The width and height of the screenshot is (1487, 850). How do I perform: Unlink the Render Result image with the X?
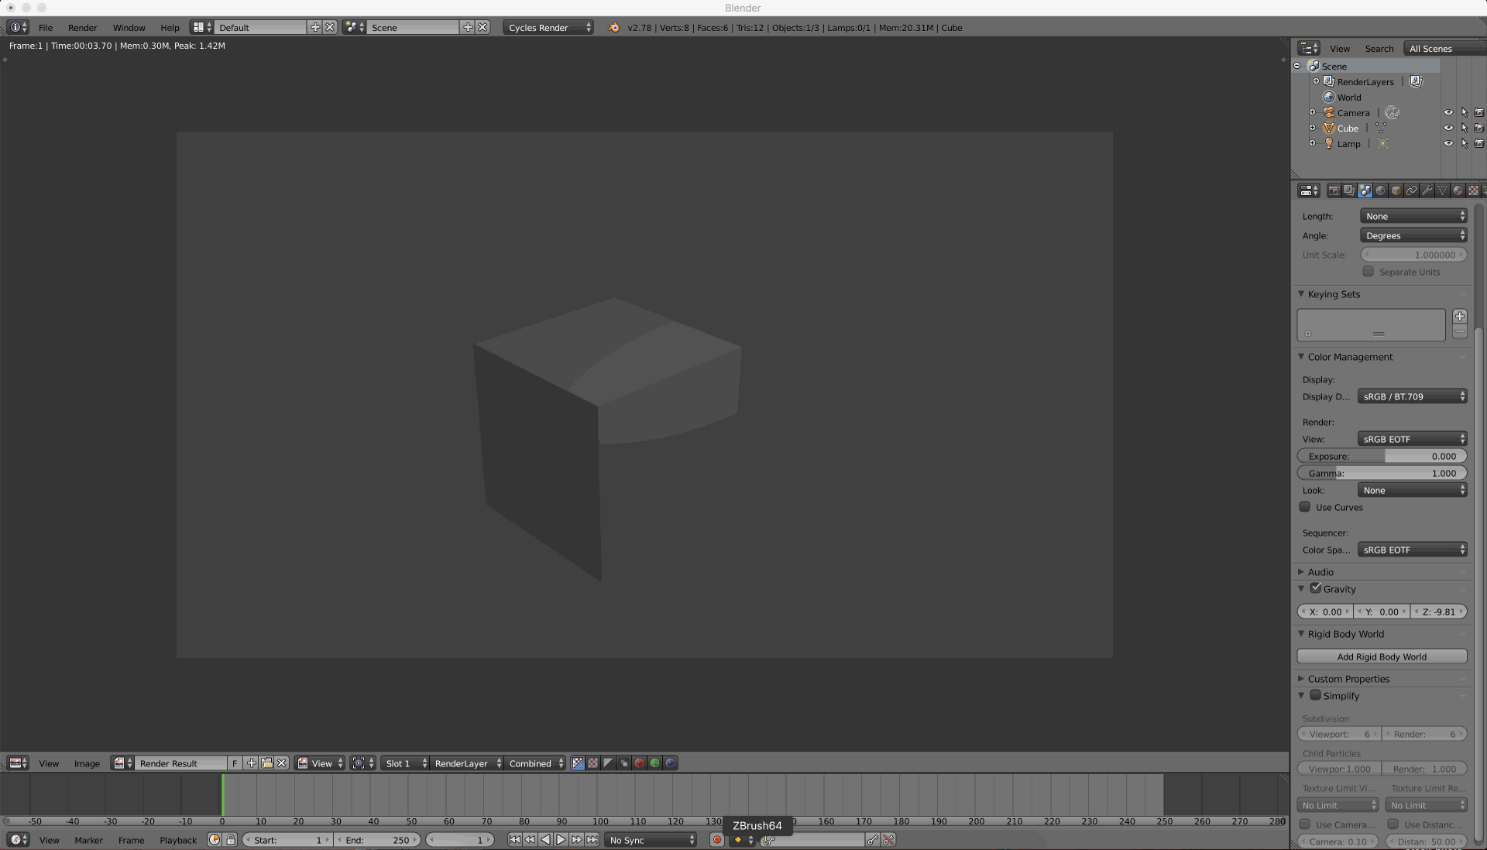282,763
